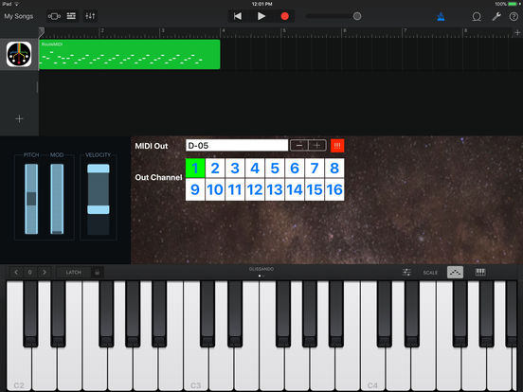
Task: Open the SCALE selector
Action: (x=430, y=273)
